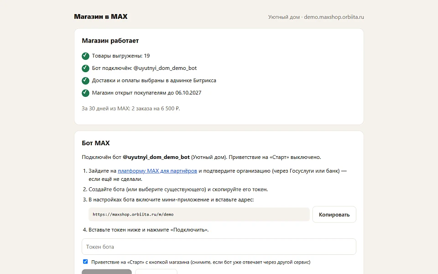The width and height of the screenshot is (438, 274).
Task: Click the green checkmark beside "Магазин открыт покупателям"
Action: [85, 93]
